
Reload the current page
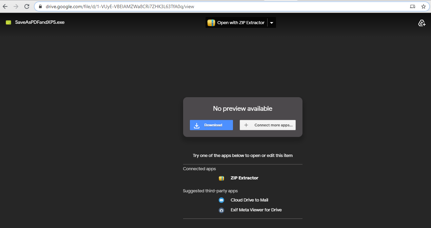point(26,6)
